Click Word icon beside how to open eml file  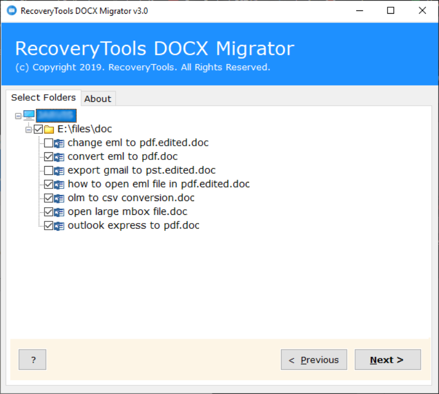pyautogui.click(x=59, y=184)
